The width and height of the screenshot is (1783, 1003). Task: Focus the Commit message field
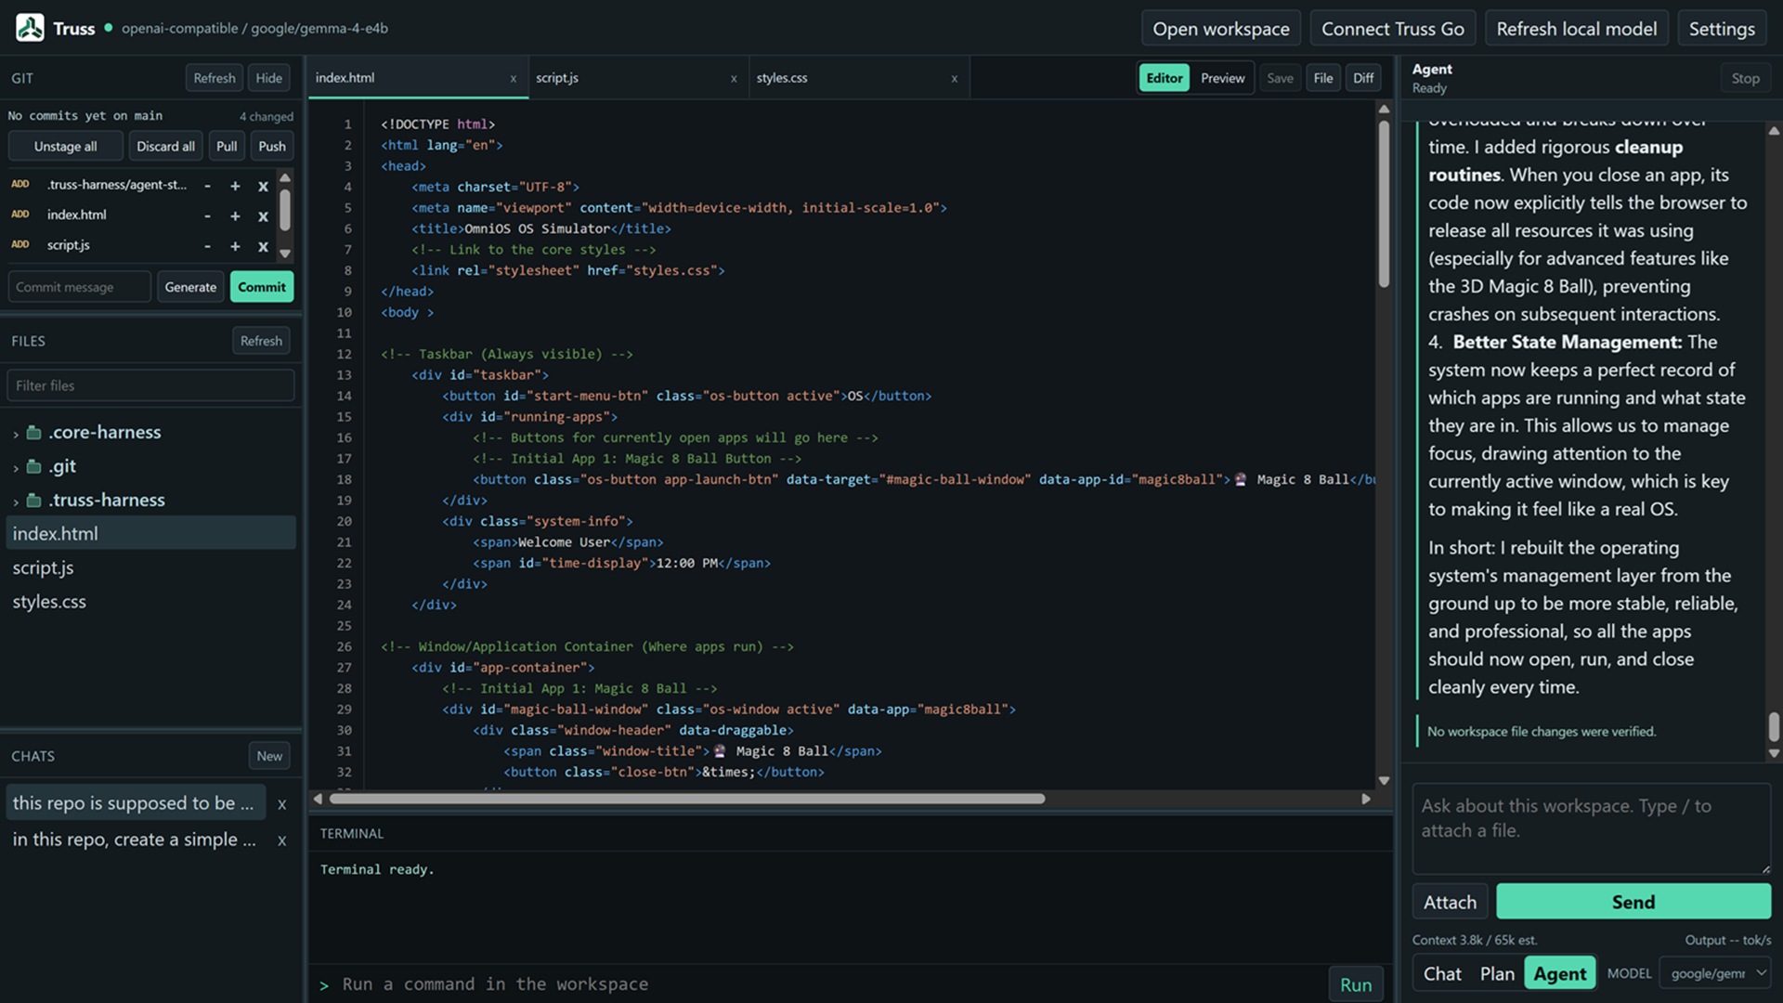80,287
